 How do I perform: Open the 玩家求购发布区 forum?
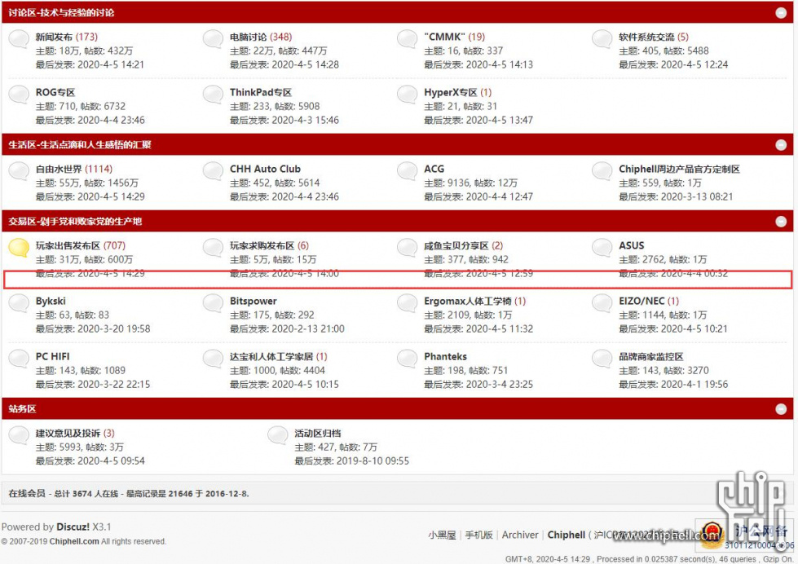point(262,246)
